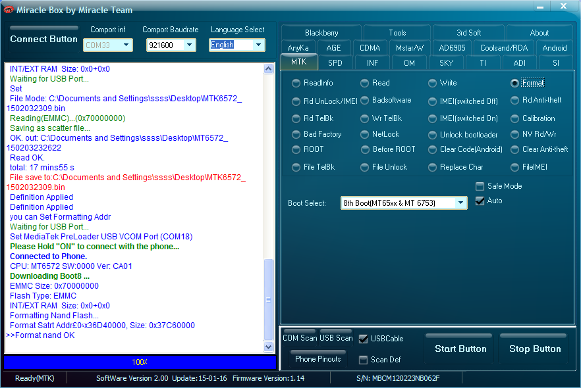Click the USB Scan button

click(x=336, y=338)
